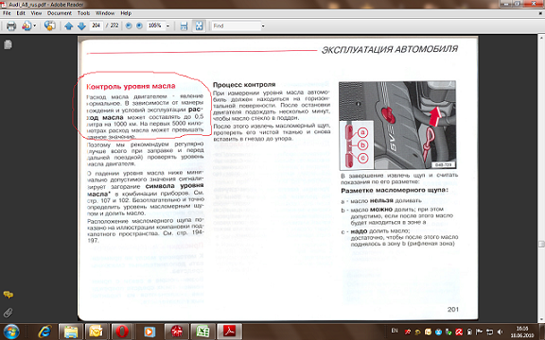Image resolution: width=545 pixels, height=340 pixels.
Task: Click the page number field showing 204
Action: 97,25
